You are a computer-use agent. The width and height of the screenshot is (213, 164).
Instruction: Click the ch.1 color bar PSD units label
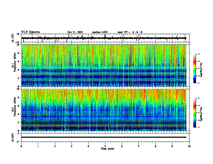coord(201,70)
